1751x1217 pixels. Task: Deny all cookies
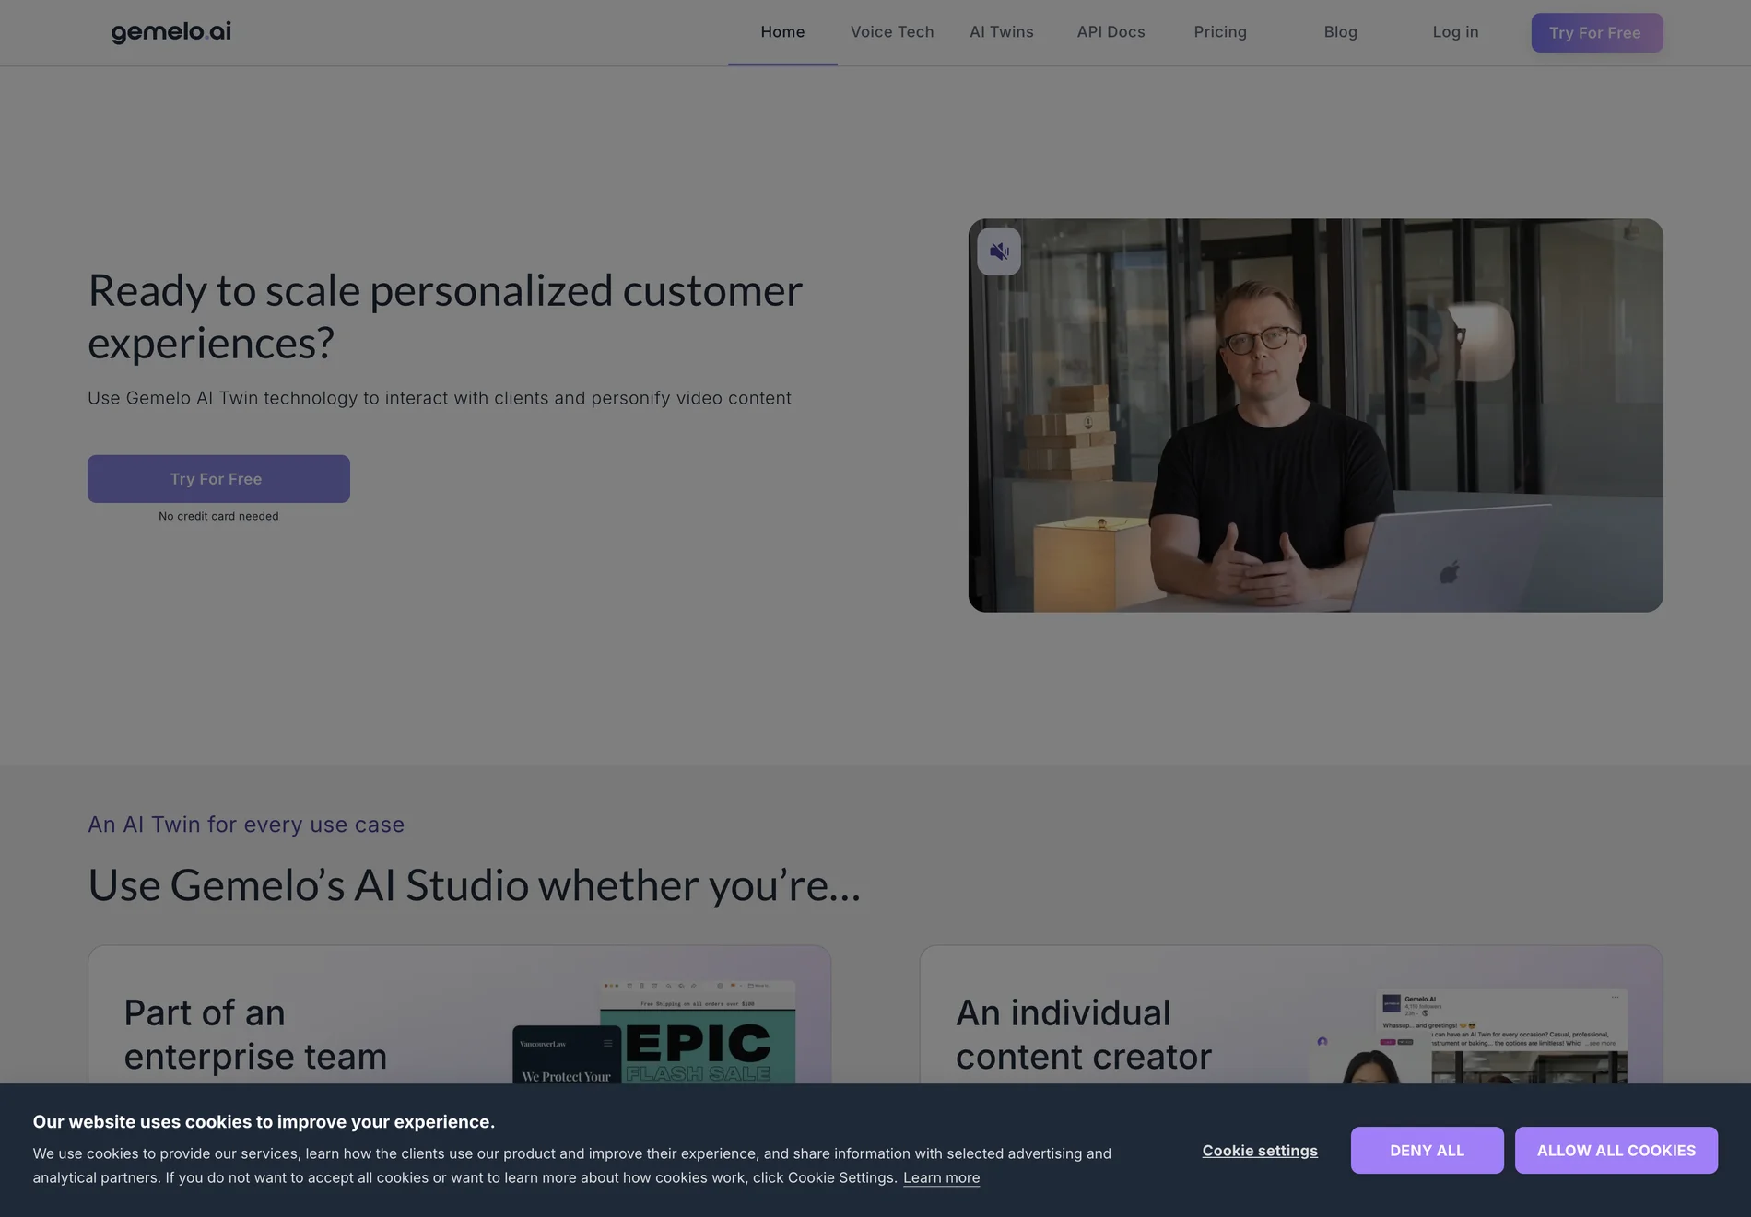[x=1427, y=1151]
